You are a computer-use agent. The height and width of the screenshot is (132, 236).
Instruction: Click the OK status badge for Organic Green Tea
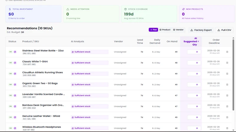(x=10, y=84)
